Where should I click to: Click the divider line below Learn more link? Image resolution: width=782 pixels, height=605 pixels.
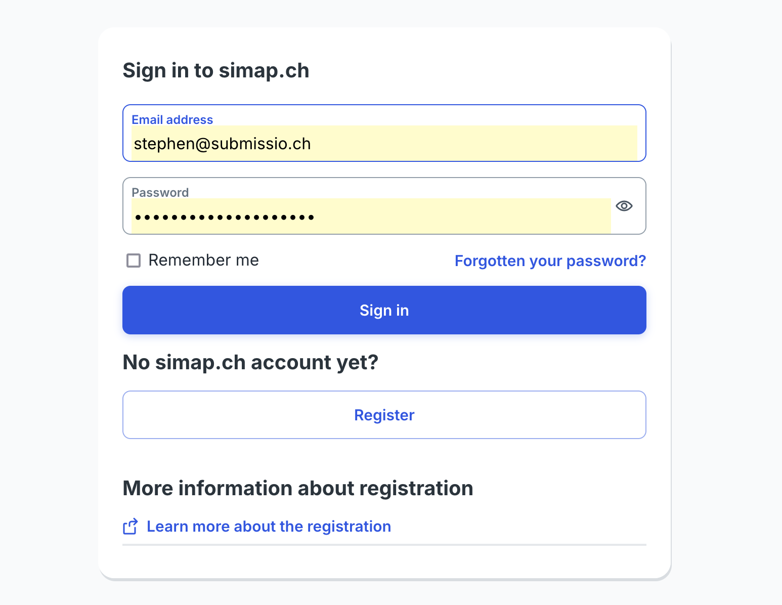384,545
